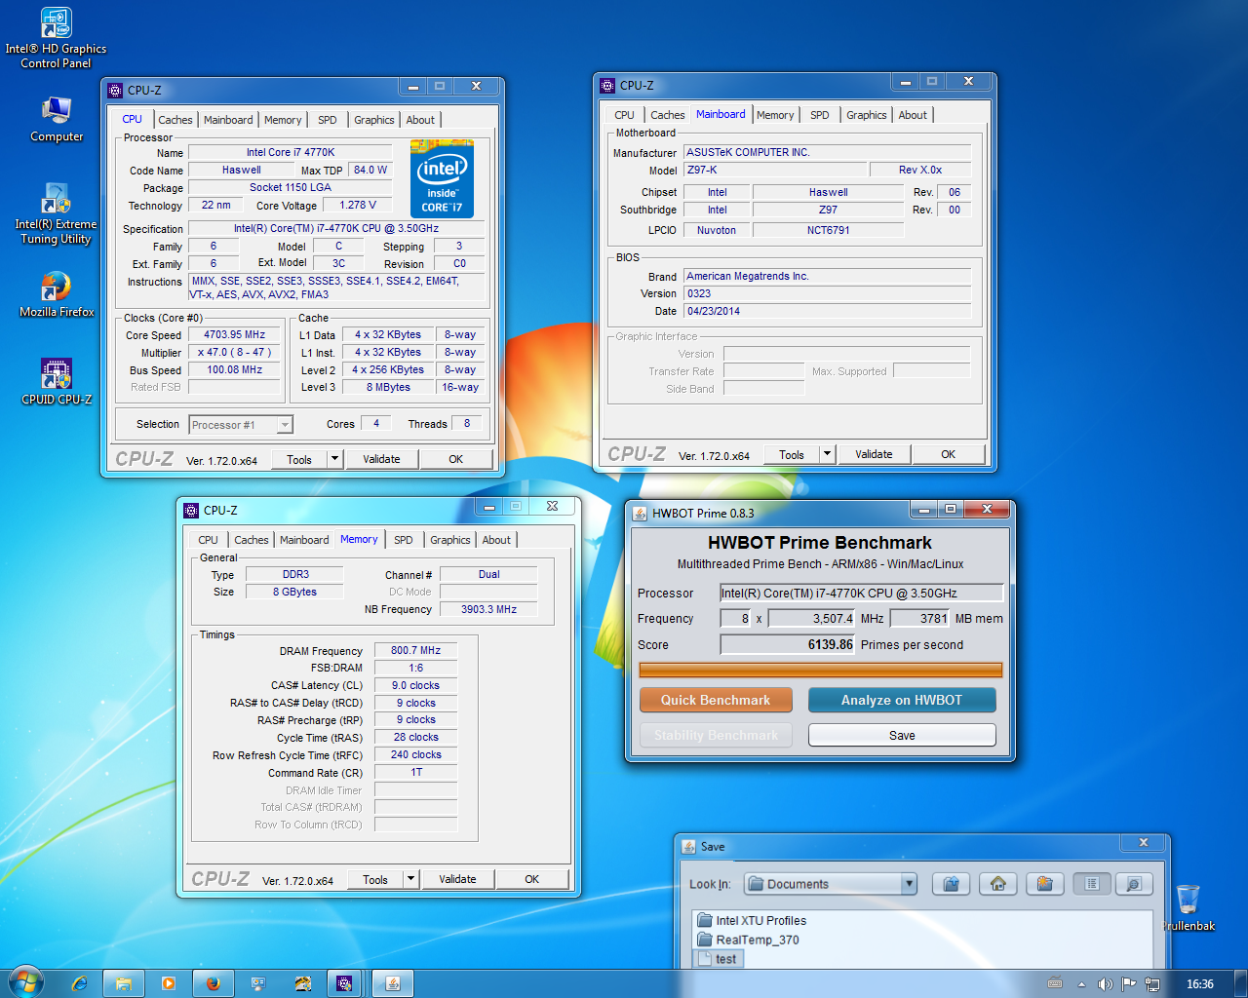1248x998 pixels.
Task: Click the motherboard Model value Z97-K
Action: tap(775, 170)
